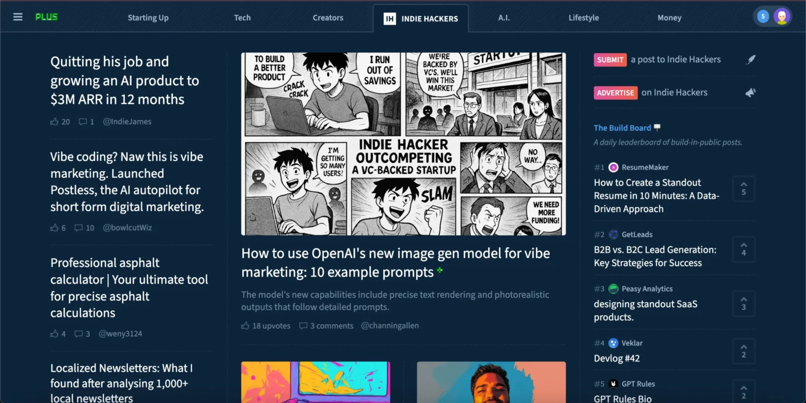Upvote GetLeads post with 4 votes
Screen dimensions: 806x403
tap(744, 249)
